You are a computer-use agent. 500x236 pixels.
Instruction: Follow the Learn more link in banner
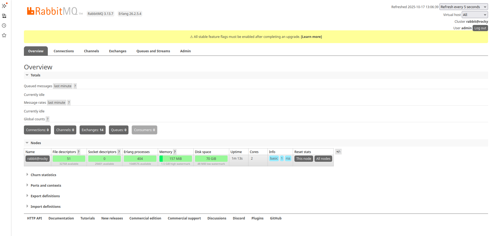(x=311, y=37)
